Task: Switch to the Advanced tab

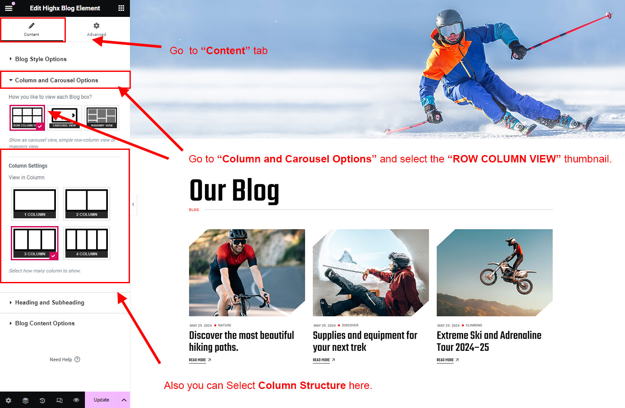Action: click(96, 29)
